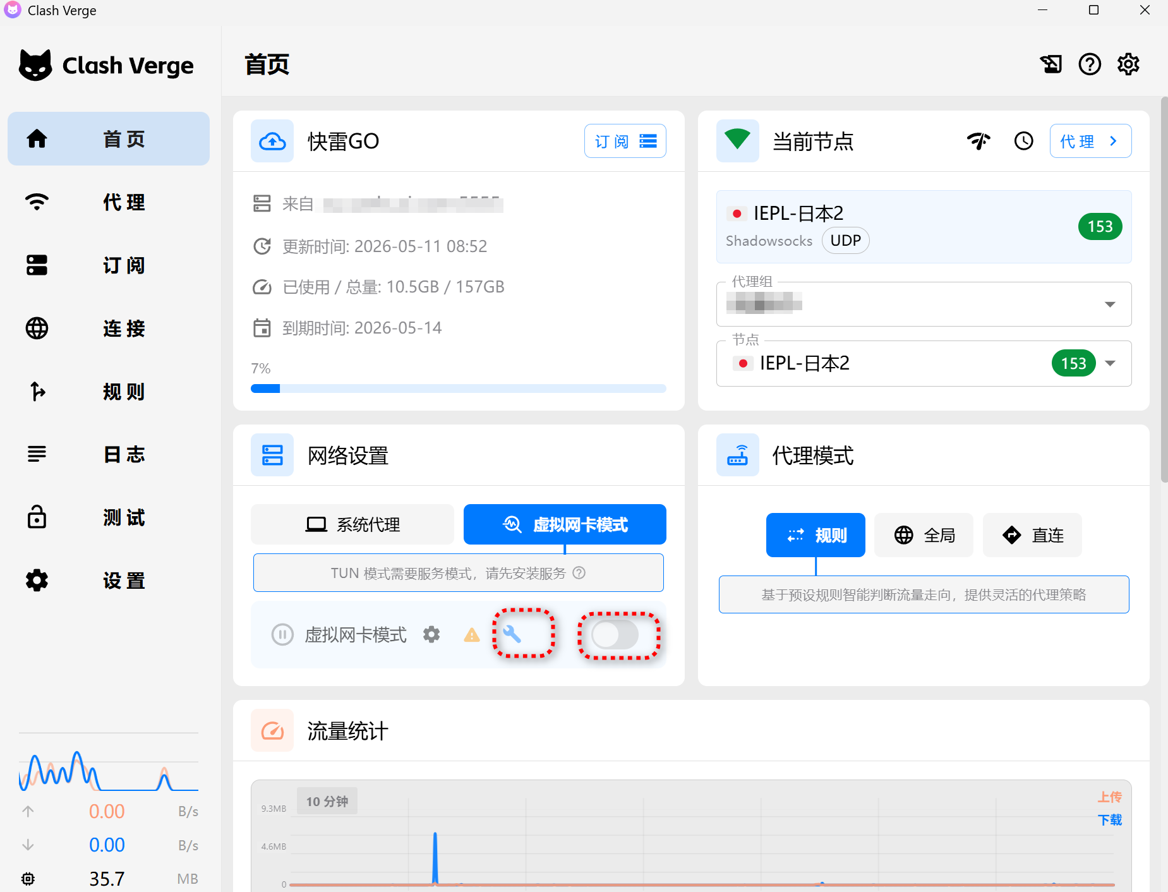Image resolution: width=1168 pixels, height=892 pixels.
Task: Click the 代理模式 router icon
Action: (x=737, y=455)
